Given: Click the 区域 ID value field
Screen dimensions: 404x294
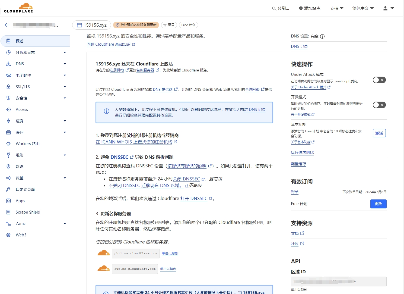Looking at the screenshot, I should point(339,282).
